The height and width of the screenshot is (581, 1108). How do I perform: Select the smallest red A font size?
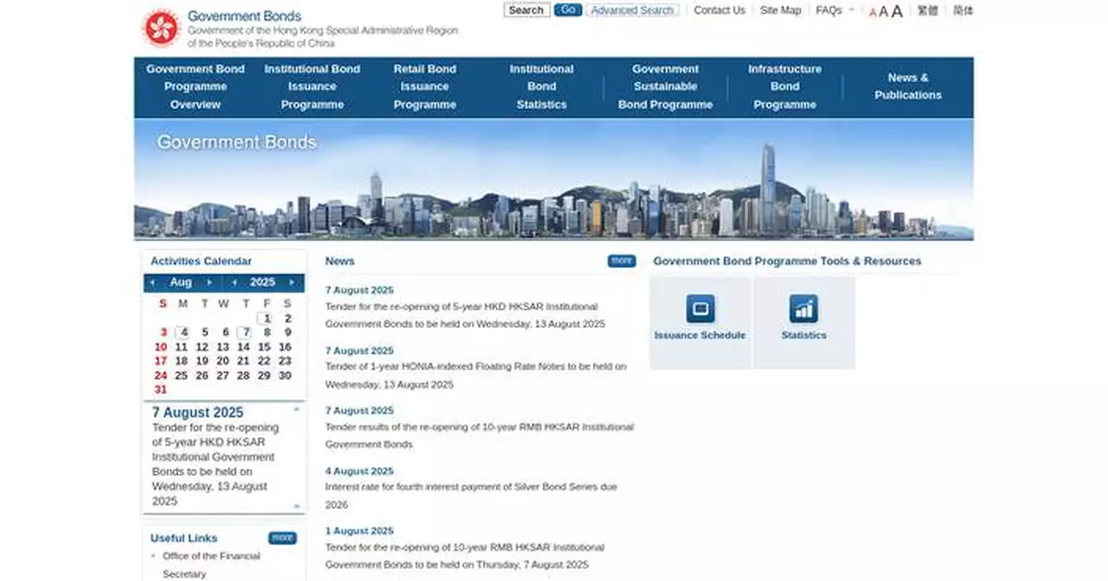pos(872,11)
